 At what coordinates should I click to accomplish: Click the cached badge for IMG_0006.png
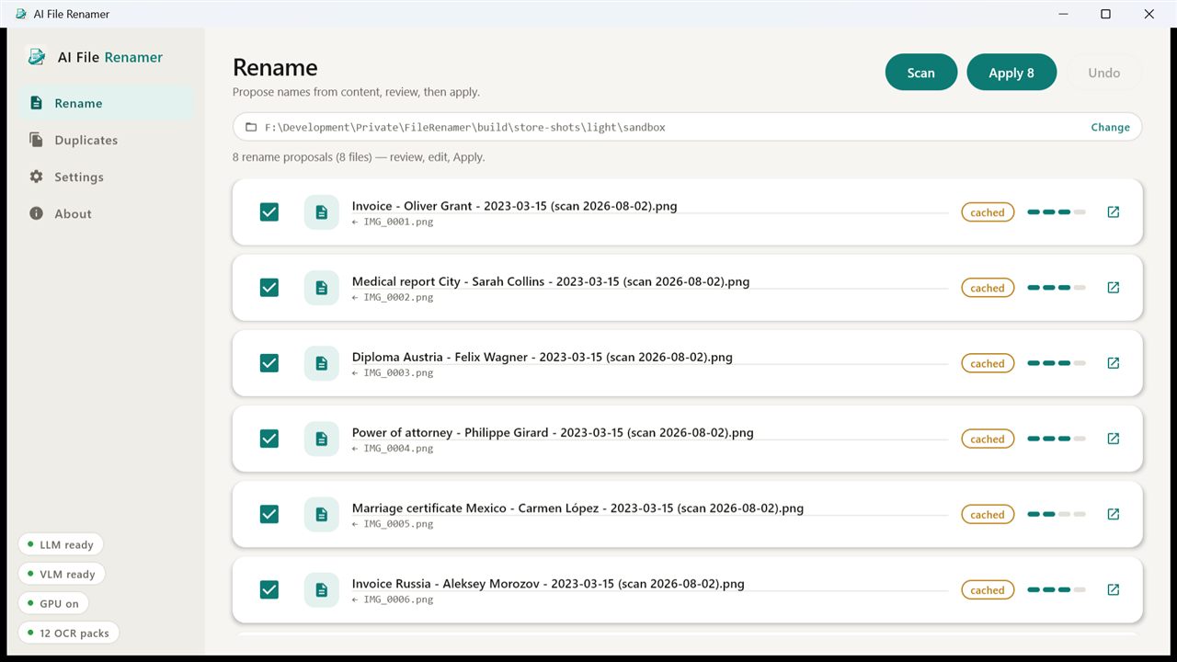coord(988,589)
